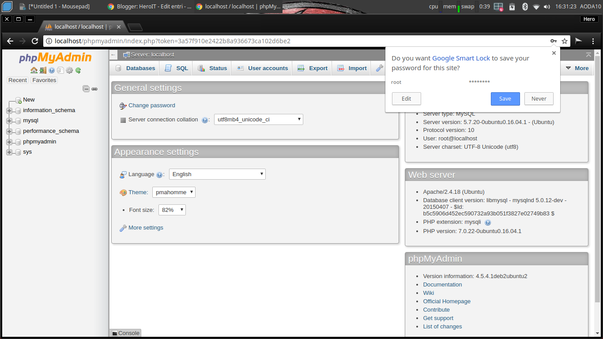
Task: Show Favorites tables list
Action: click(44, 80)
